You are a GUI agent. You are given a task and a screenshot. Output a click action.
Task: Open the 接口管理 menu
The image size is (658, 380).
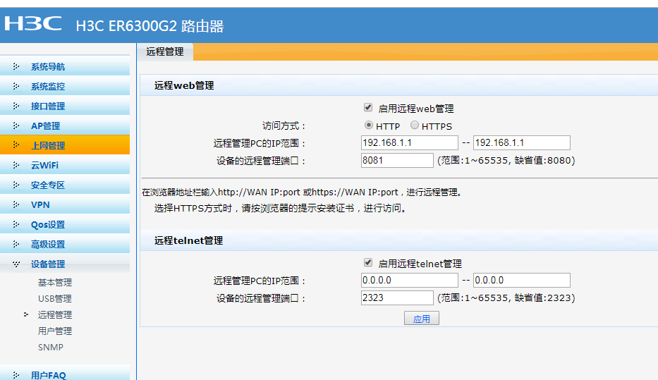(x=48, y=106)
